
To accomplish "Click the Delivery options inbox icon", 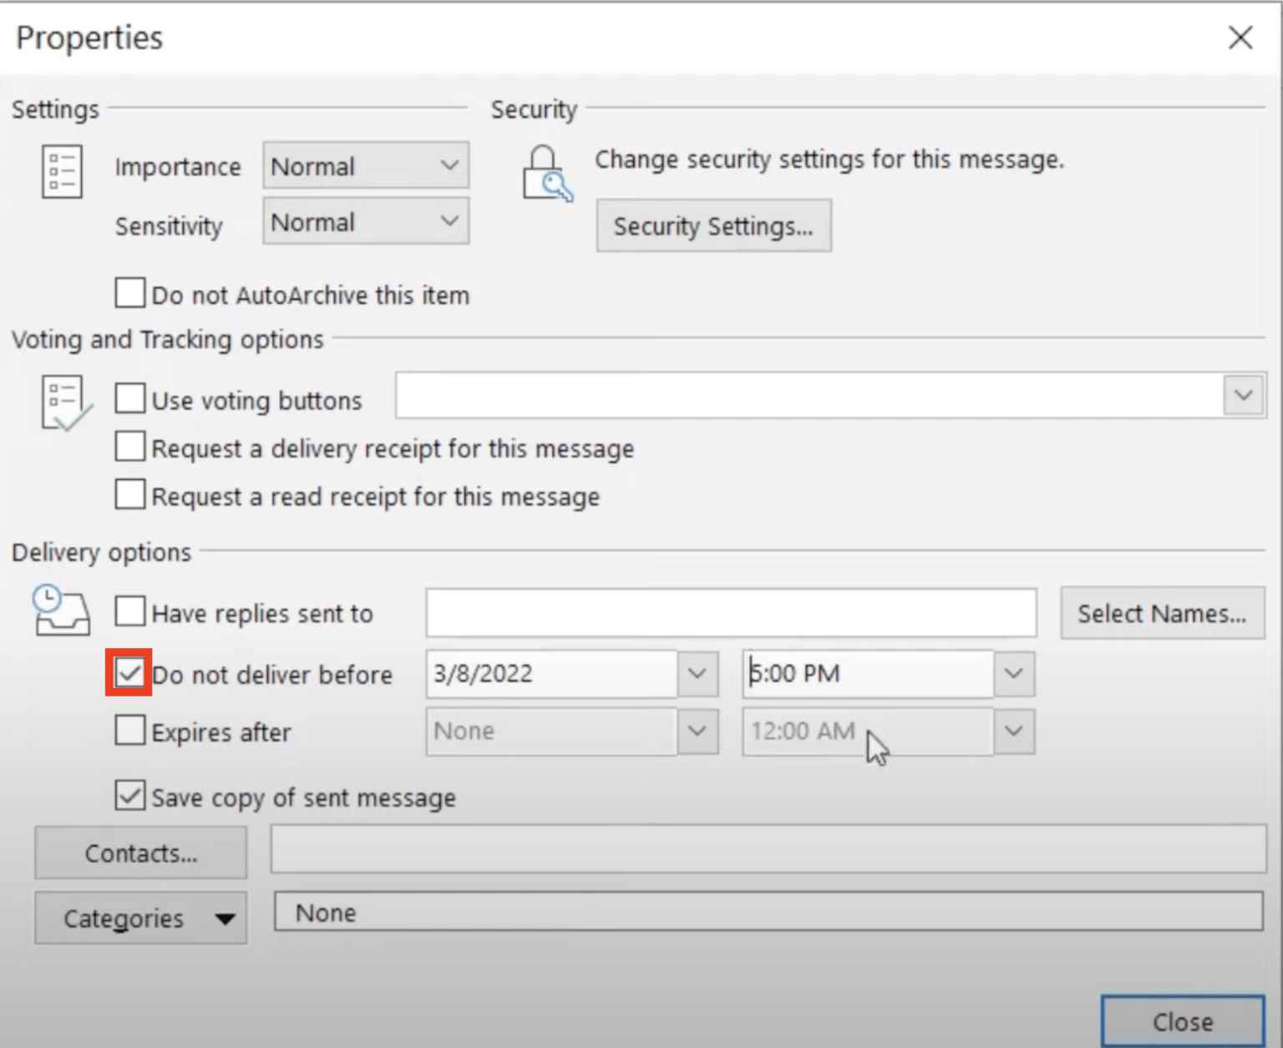I will click(x=63, y=612).
